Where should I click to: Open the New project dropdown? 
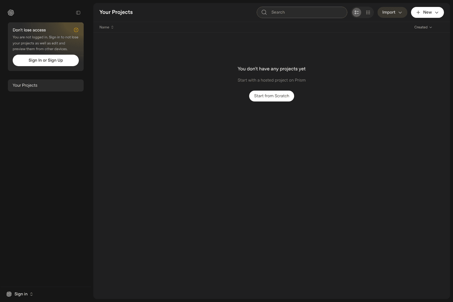(427, 12)
